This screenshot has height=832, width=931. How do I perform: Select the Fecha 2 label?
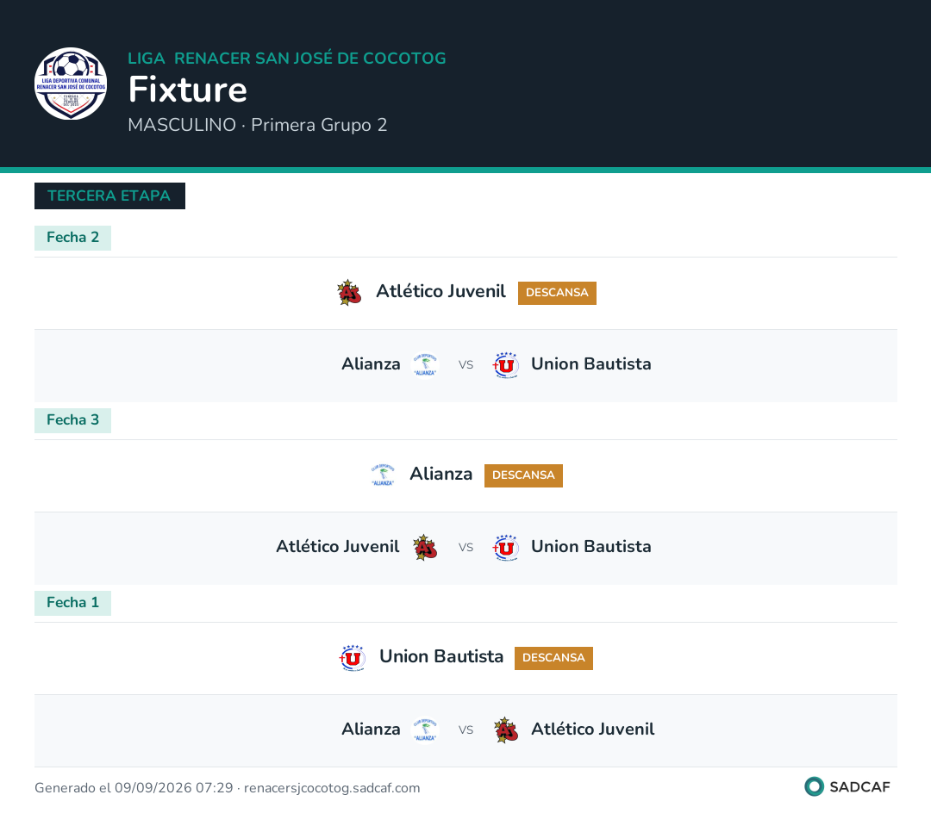point(72,238)
